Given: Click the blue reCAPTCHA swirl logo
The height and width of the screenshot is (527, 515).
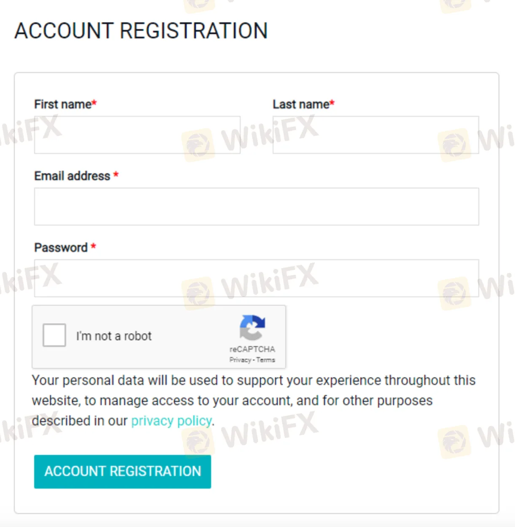Looking at the screenshot, I should (x=252, y=328).
